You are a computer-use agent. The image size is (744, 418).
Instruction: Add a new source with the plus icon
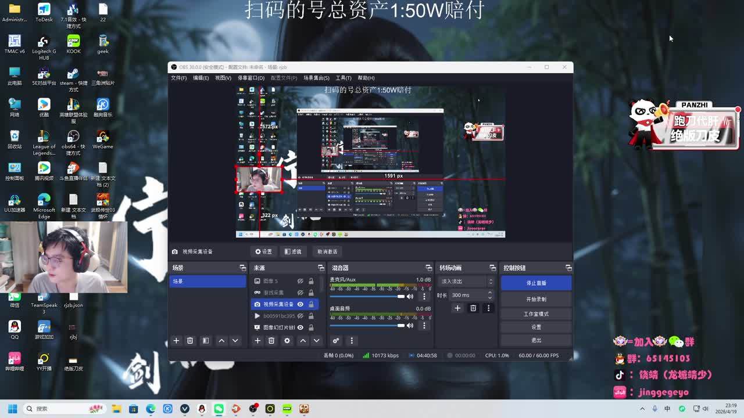tap(257, 341)
